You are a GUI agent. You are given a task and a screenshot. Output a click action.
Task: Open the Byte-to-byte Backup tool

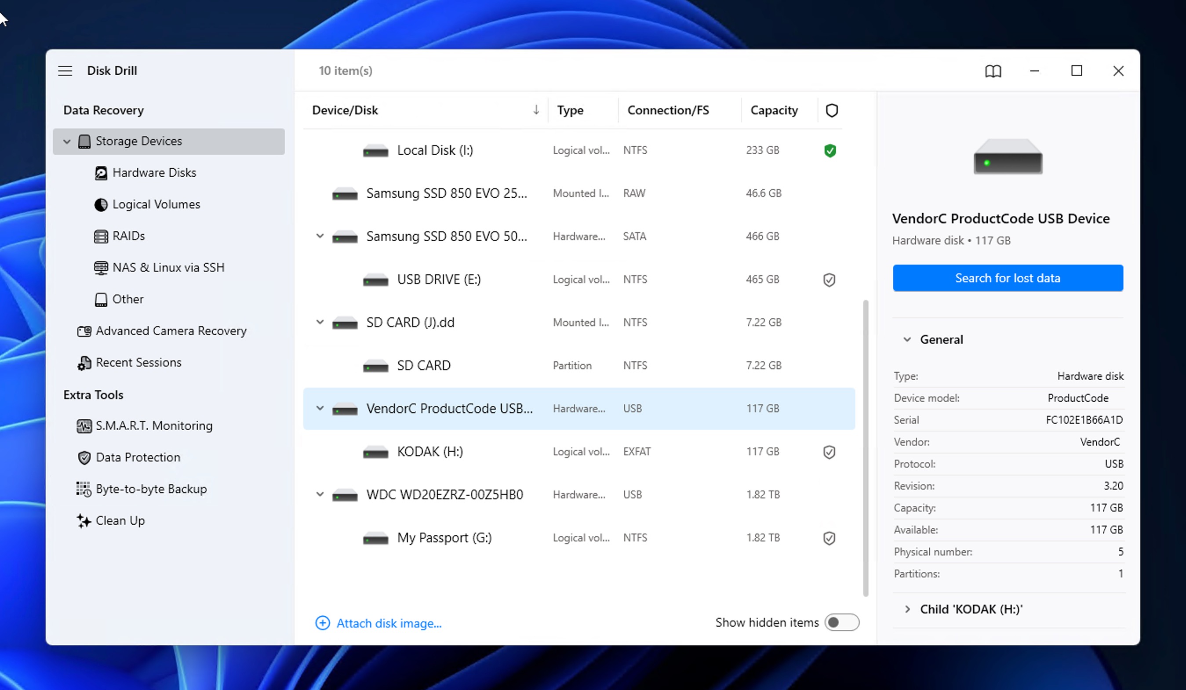pos(152,489)
